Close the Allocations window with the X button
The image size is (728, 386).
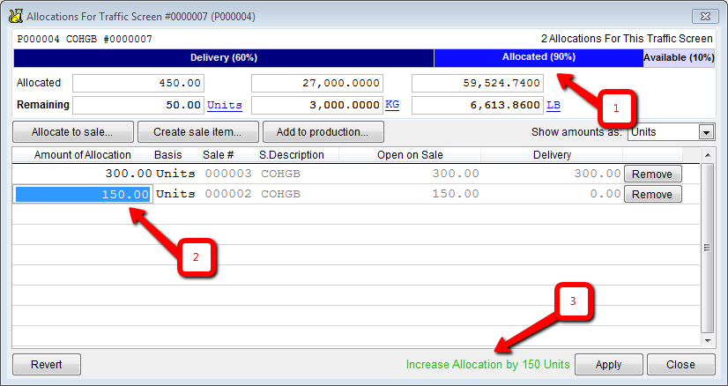[x=705, y=16]
